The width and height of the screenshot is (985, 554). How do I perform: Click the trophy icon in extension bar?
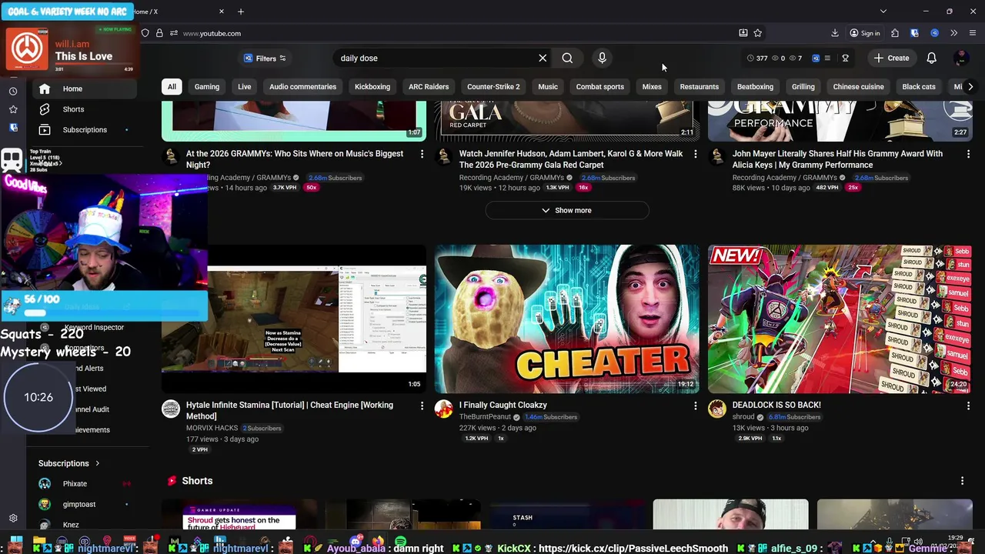pyautogui.click(x=845, y=58)
